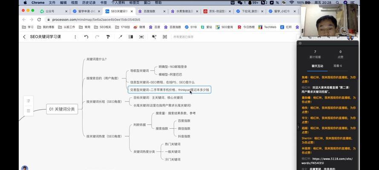The image size is (379, 170).
Task: Switch to the 京东 browser tab
Action: point(217,11)
